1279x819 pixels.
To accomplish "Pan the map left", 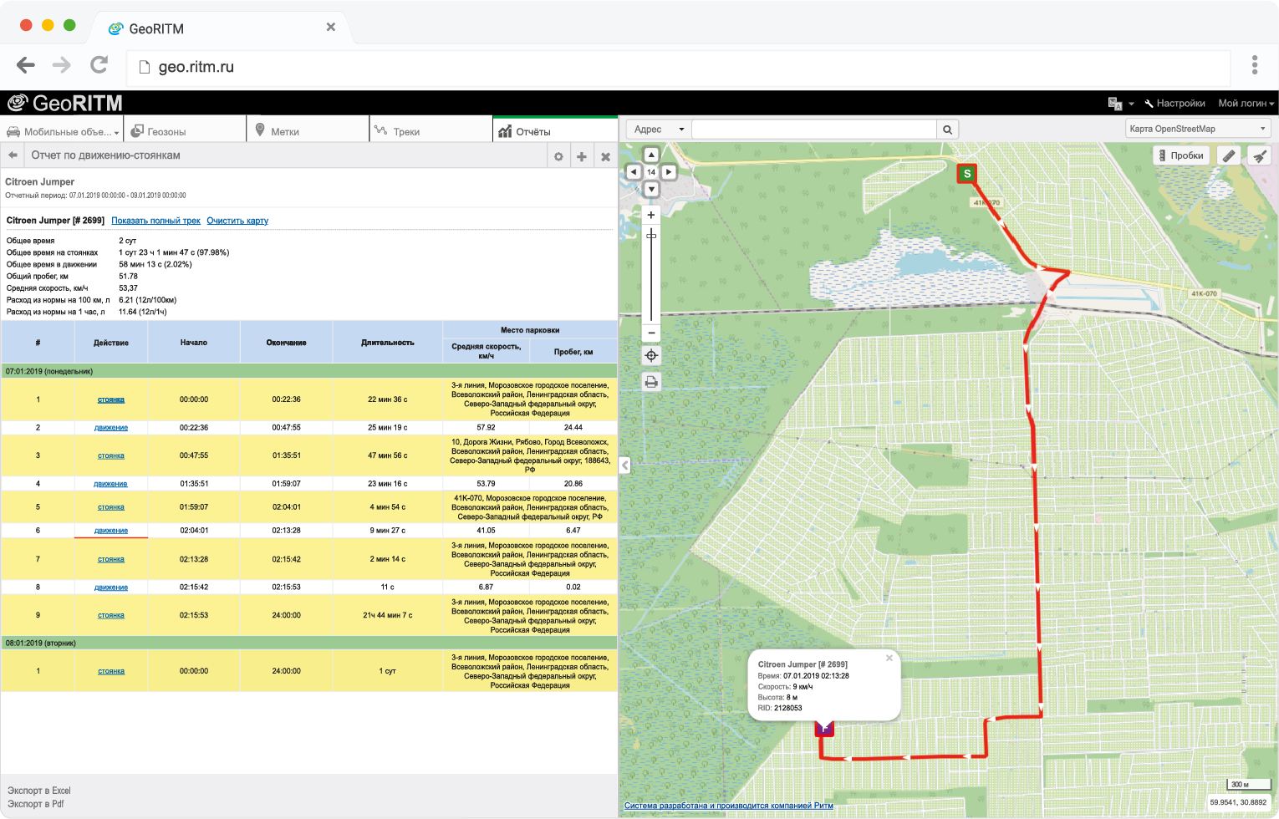I will (x=634, y=171).
